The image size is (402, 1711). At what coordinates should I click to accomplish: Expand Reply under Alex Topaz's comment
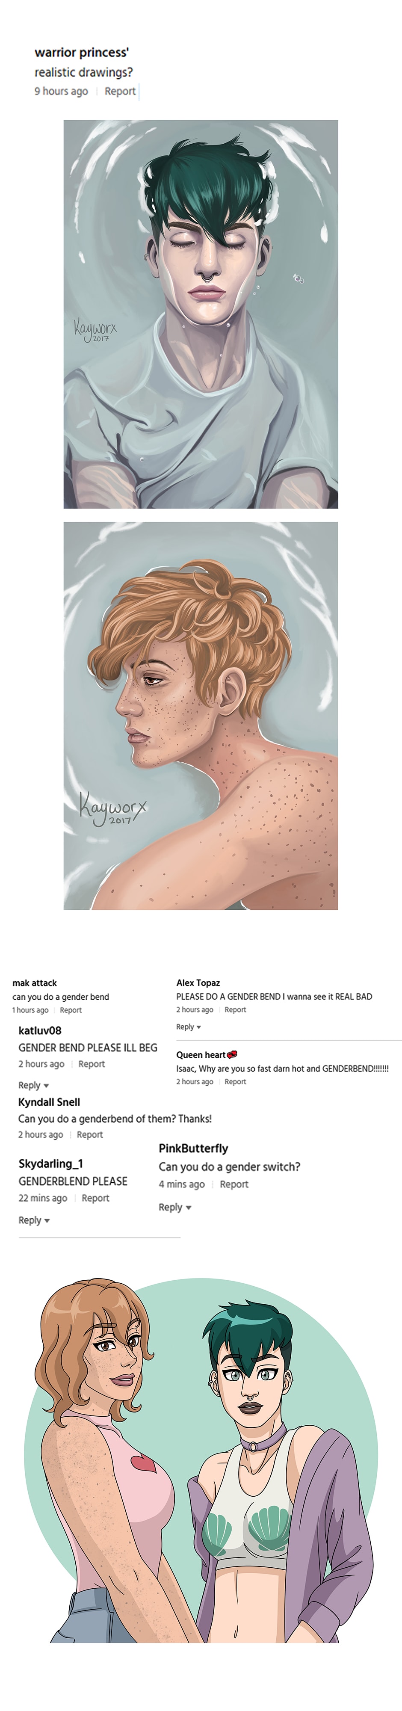click(x=189, y=1027)
